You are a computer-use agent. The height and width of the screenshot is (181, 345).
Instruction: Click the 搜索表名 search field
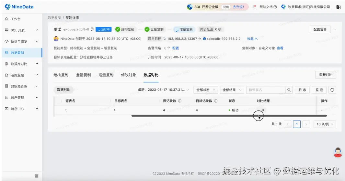pos(266,90)
